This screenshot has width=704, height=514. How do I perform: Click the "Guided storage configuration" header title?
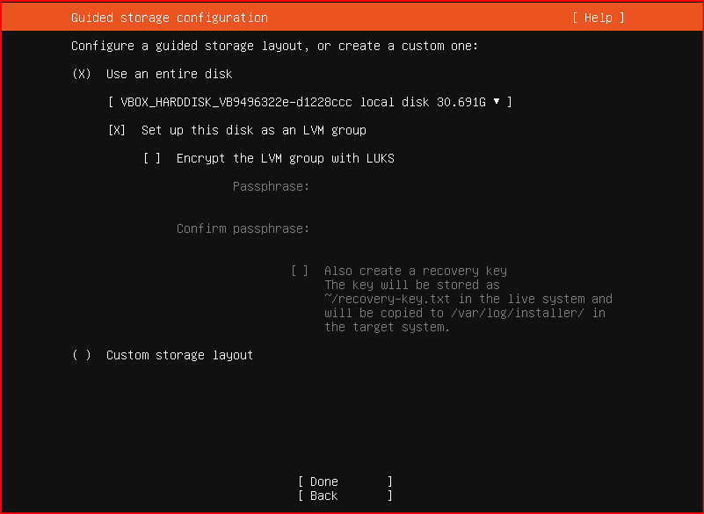coord(170,18)
